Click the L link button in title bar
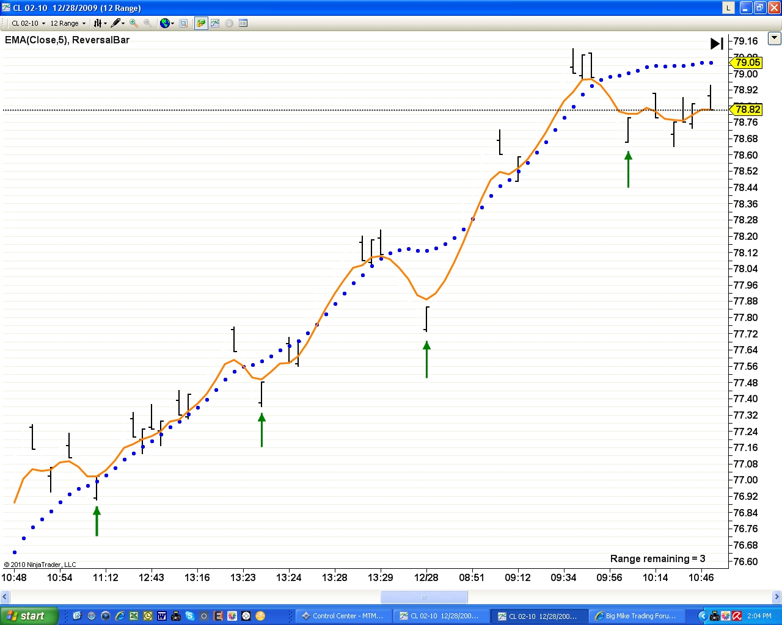 coord(728,7)
